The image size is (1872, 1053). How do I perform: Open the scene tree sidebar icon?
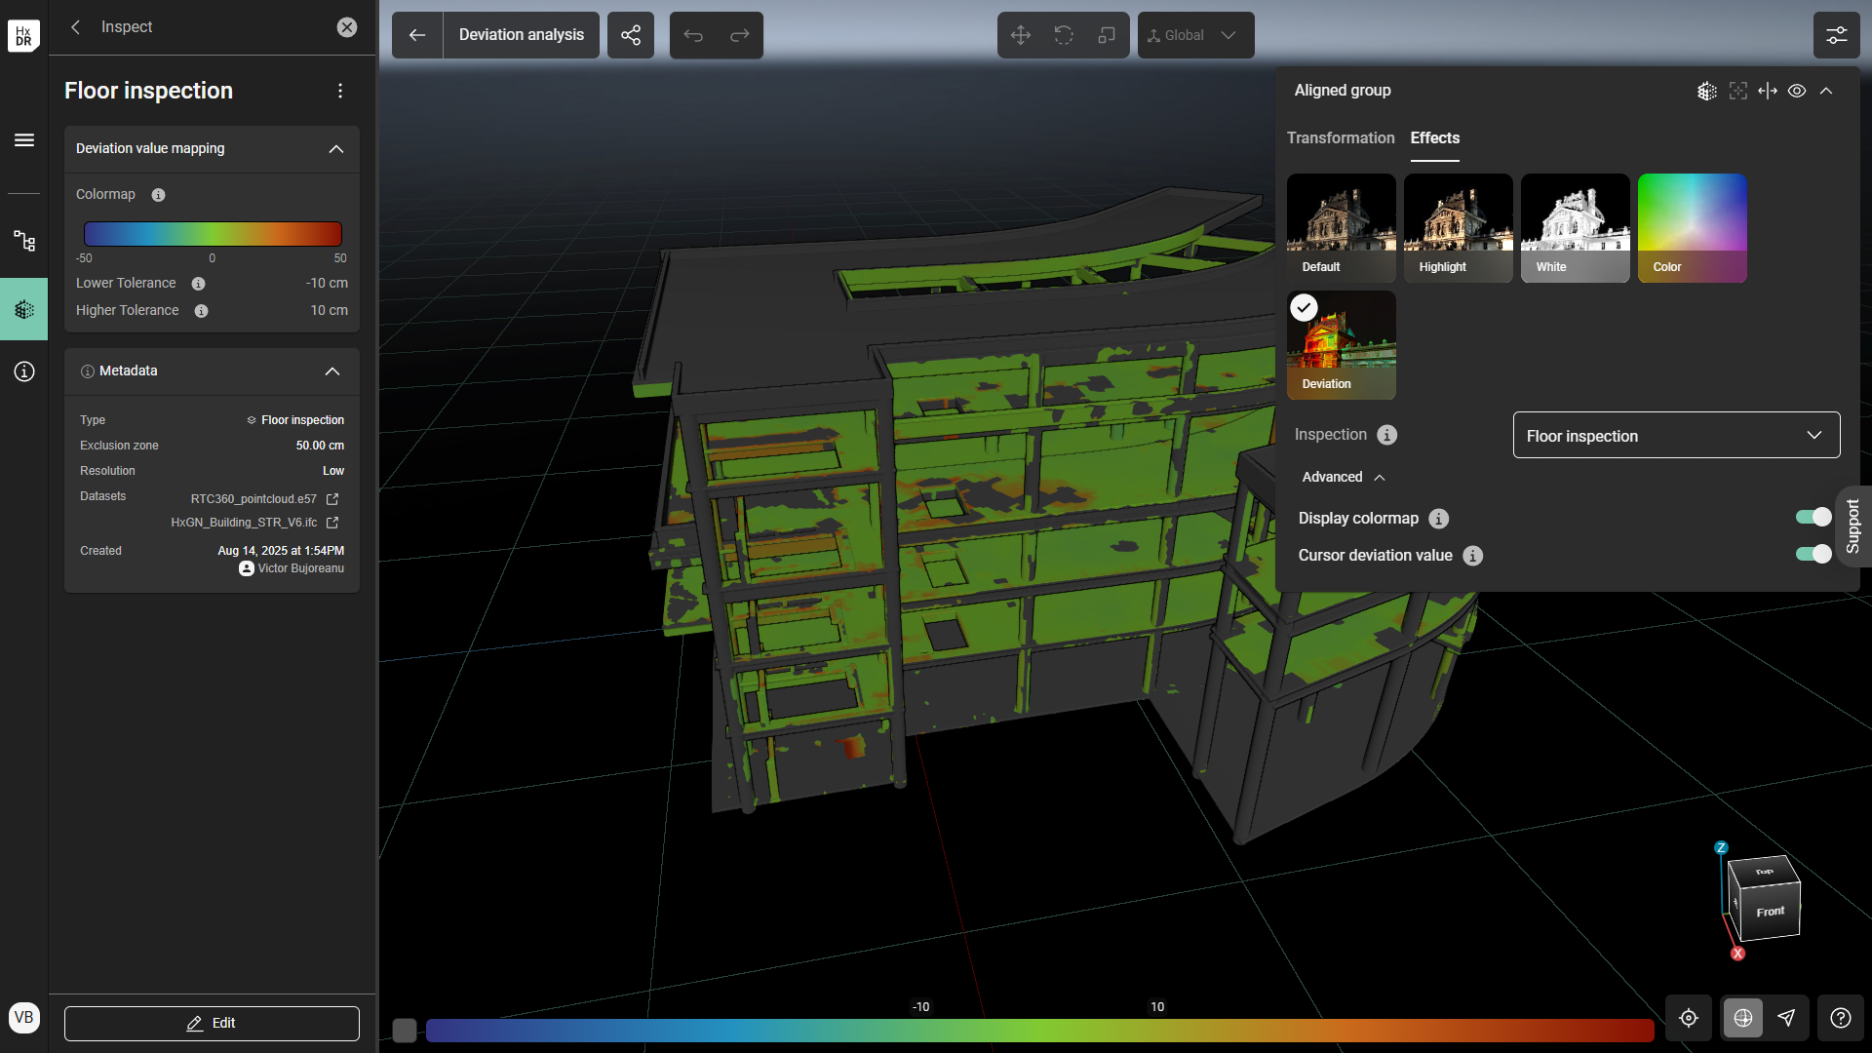[24, 241]
